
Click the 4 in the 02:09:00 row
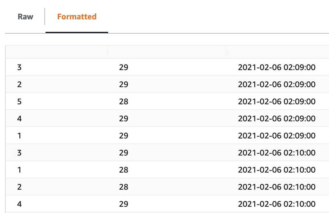[19, 118]
